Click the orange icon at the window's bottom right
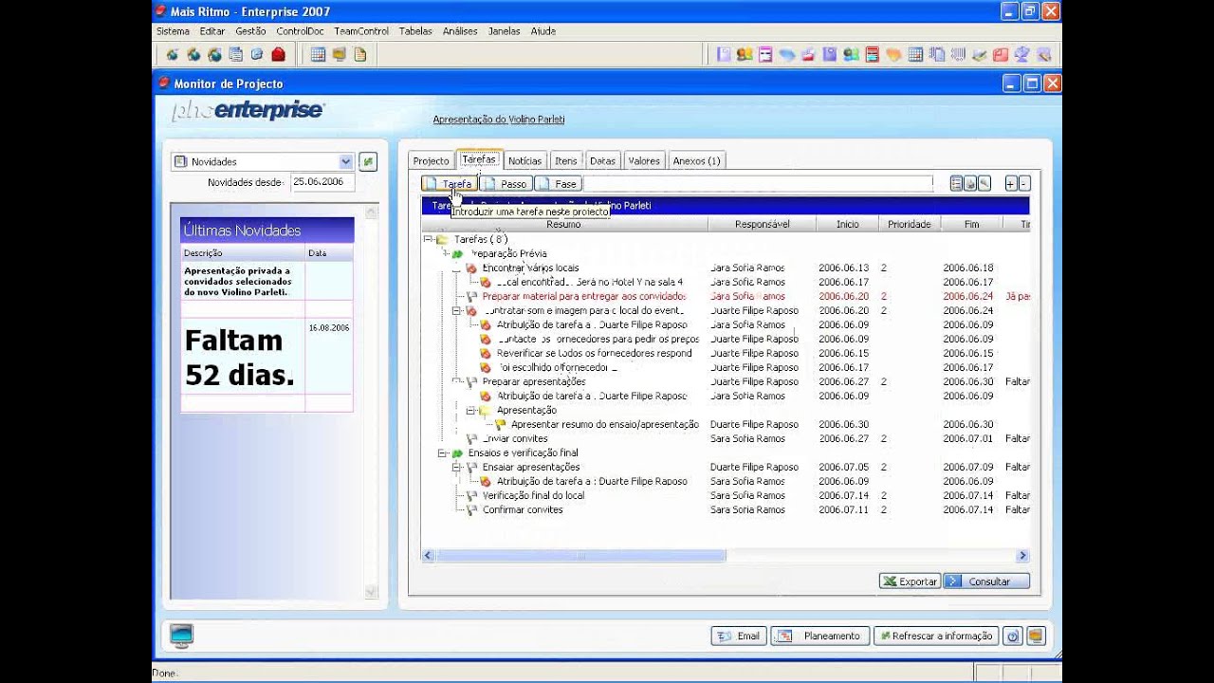The image size is (1214, 683). tap(1036, 637)
